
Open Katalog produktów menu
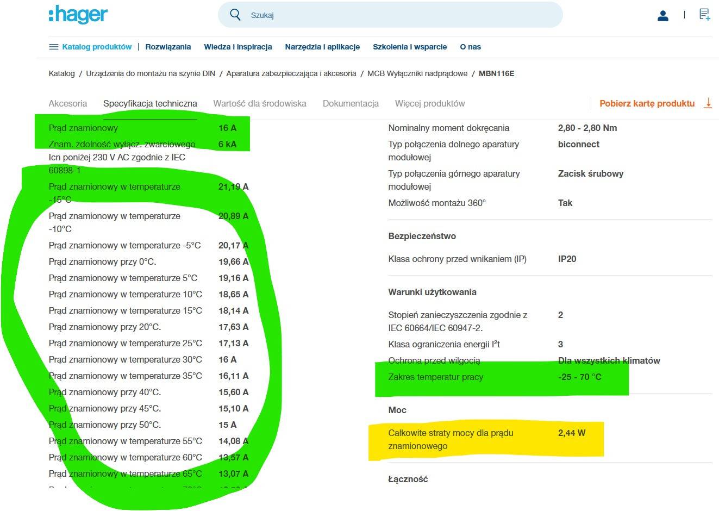(97, 47)
